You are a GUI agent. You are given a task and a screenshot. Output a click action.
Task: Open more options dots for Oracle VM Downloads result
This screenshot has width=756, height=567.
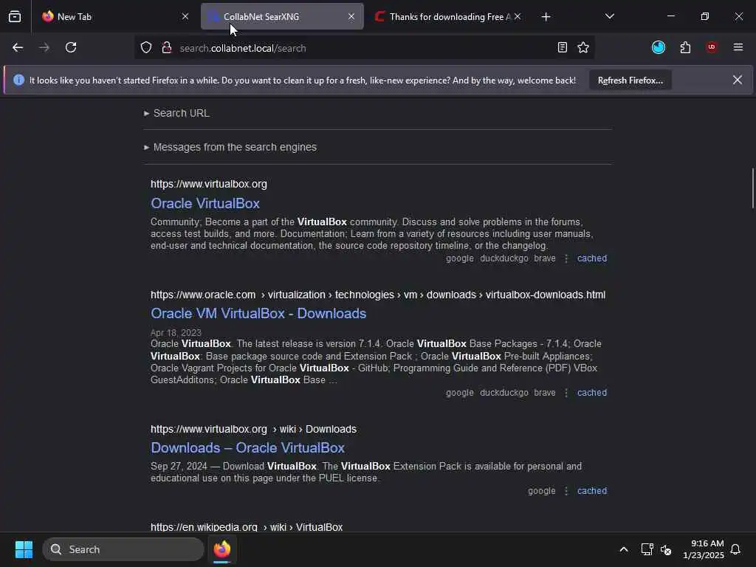point(566,394)
